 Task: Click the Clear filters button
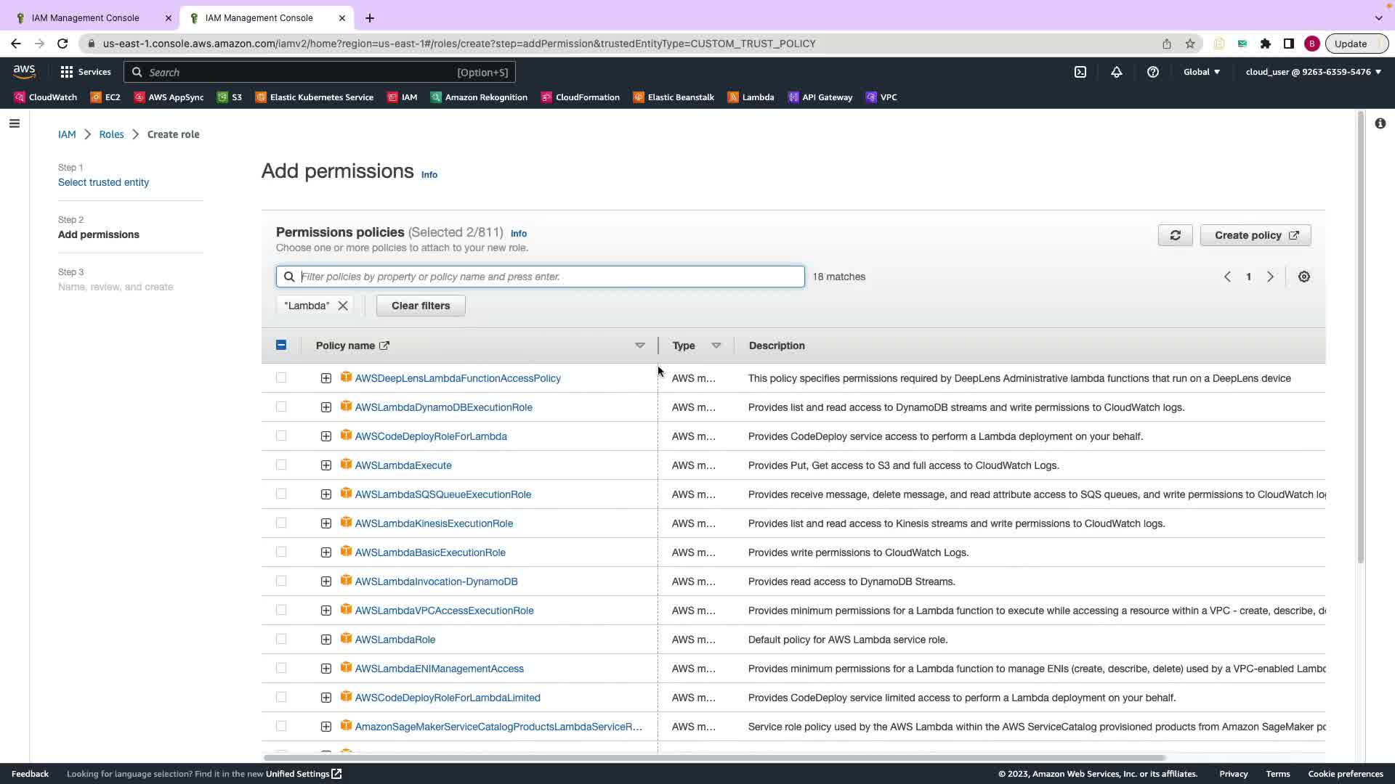421,306
